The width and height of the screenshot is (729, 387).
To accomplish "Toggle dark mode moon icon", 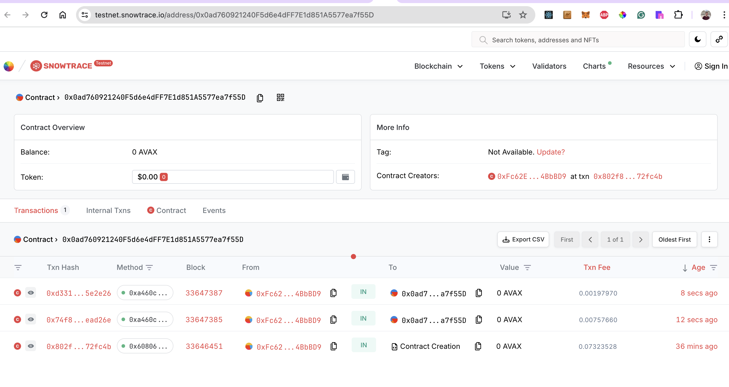I will click(x=697, y=39).
